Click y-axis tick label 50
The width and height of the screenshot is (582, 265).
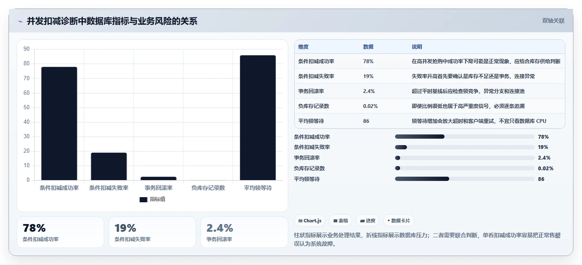(26, 108)
